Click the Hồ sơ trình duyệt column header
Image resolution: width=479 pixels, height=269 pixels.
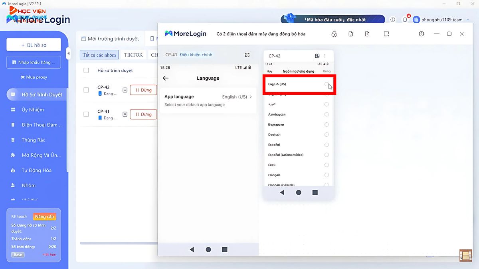point(115,71)
